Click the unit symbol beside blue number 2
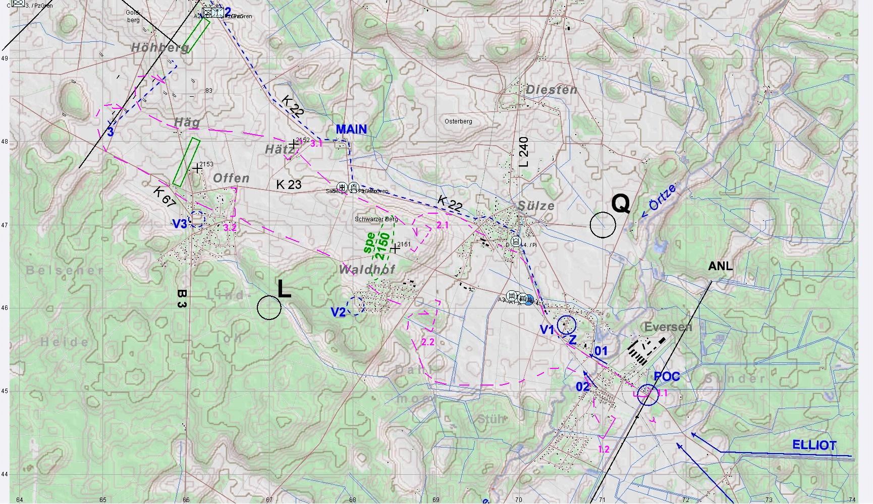The width and height of the screenshot is (873, 504). point(207,13)
